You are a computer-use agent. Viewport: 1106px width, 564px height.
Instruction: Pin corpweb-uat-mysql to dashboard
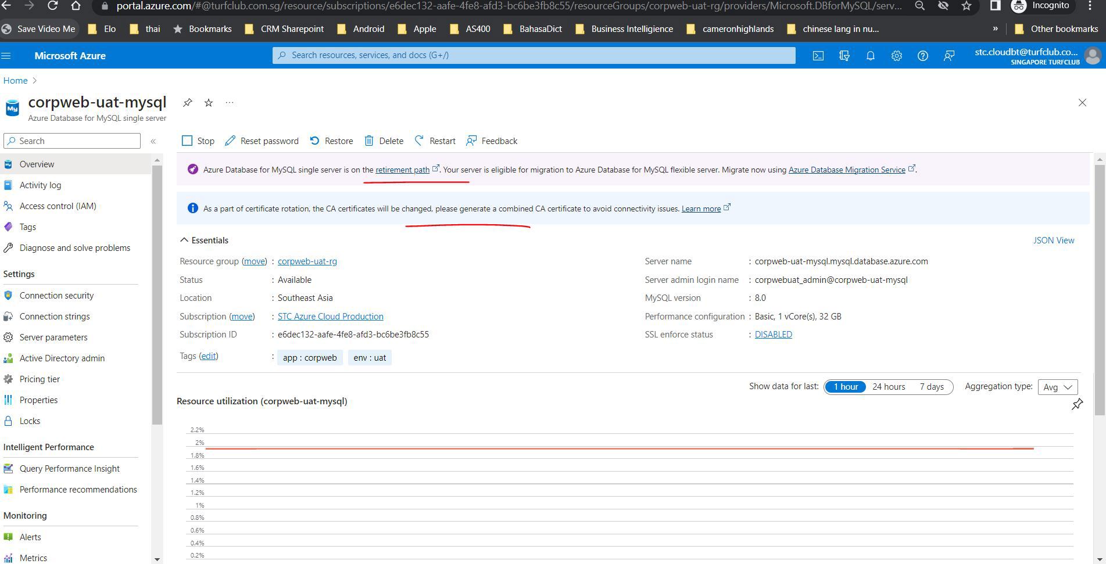(x=187, y=102)
